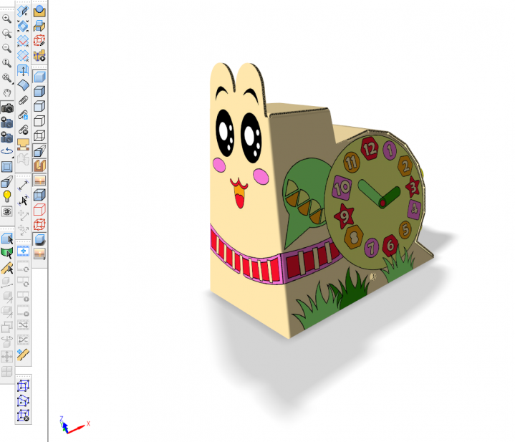Toggle the light bulb lighting icon

[x=7, y=196]
